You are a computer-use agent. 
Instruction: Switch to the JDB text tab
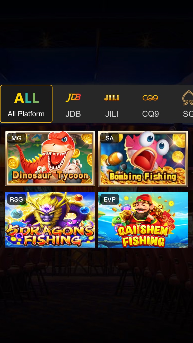[73, 114]
